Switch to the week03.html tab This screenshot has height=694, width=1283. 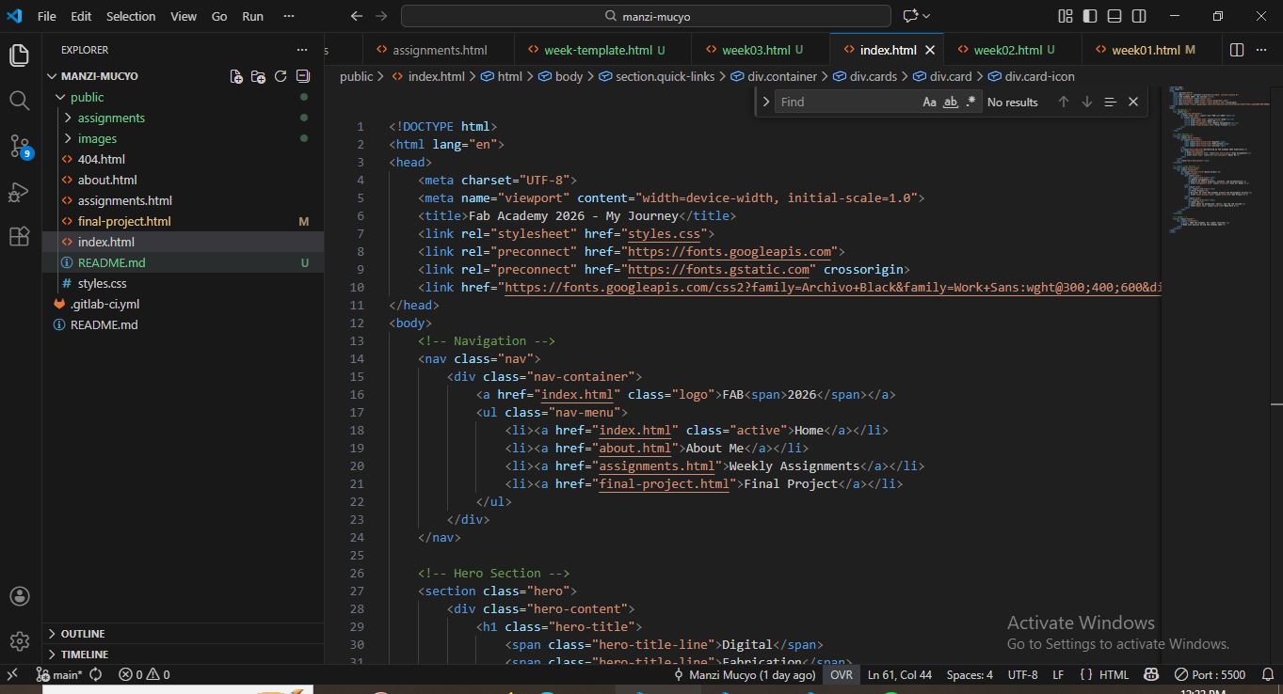755,50
